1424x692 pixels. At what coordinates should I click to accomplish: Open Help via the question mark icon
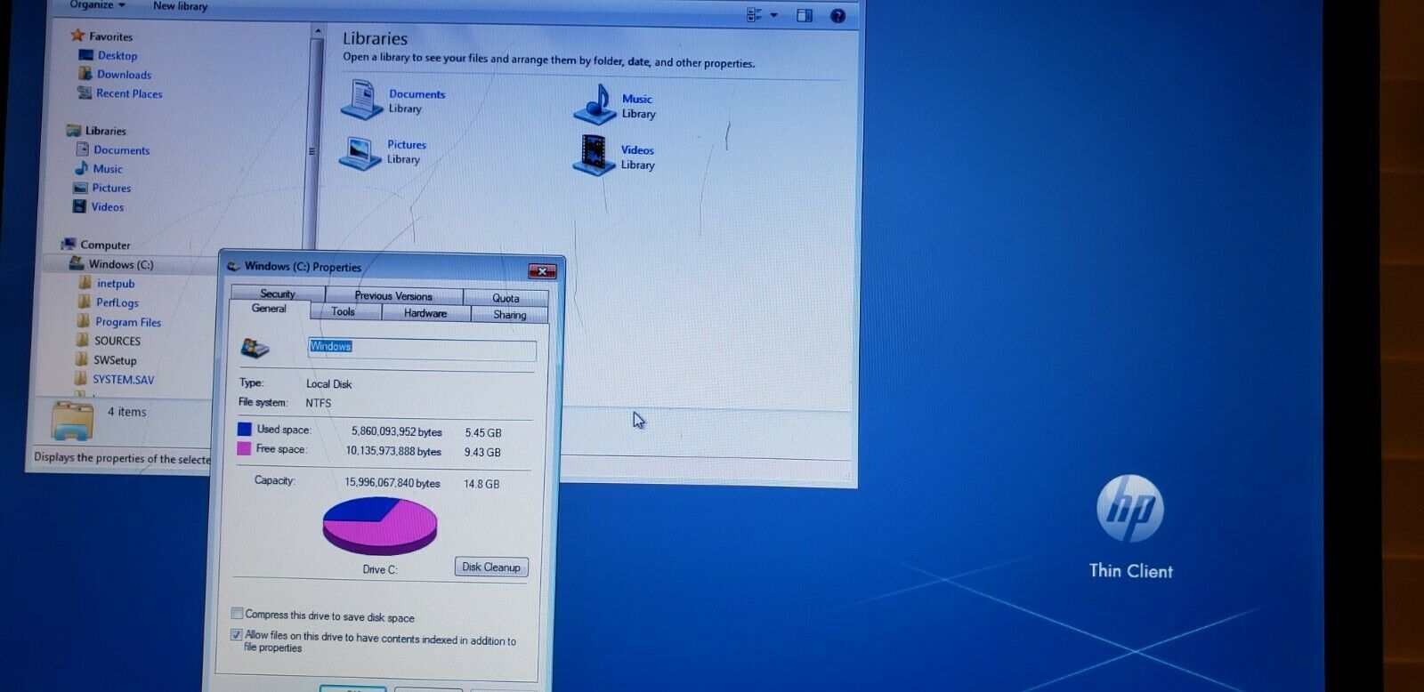(x=837, y=16)
